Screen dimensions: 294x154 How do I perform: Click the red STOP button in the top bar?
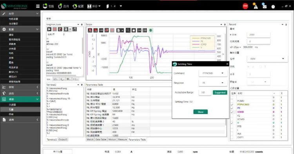(x=245, y=6)
